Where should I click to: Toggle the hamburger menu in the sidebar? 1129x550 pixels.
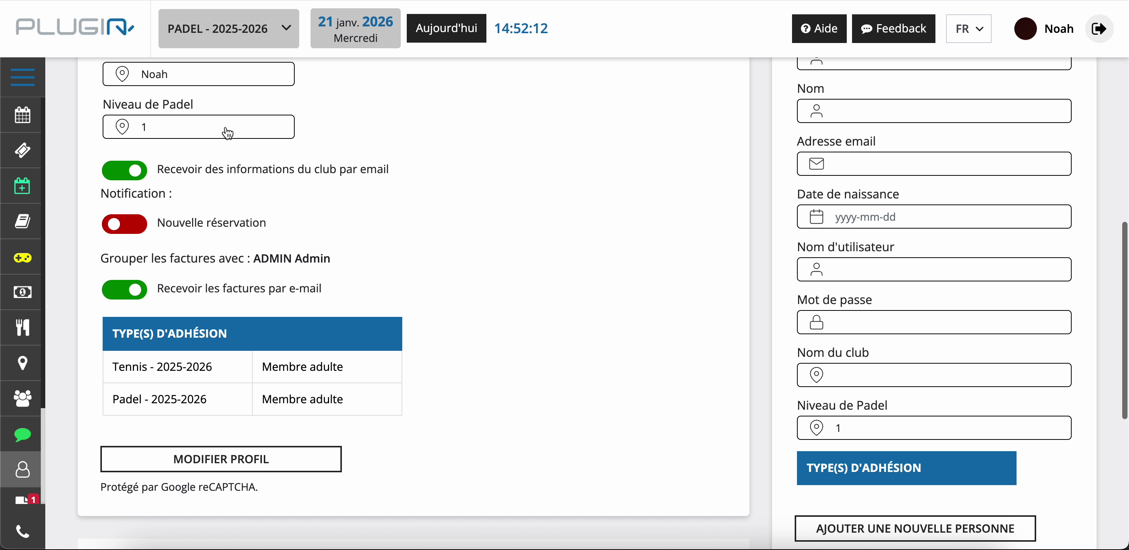(22, 77)
